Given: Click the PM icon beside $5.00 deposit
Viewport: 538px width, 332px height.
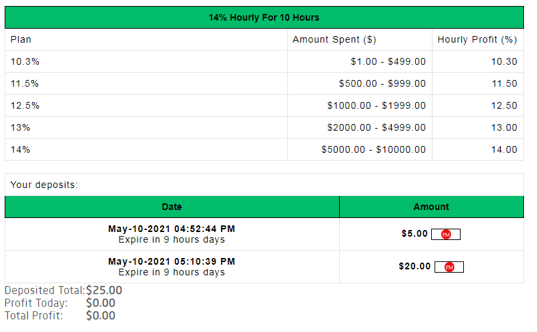Looking at the screenshot, I should pyautogui.click(x=447, y=234).
